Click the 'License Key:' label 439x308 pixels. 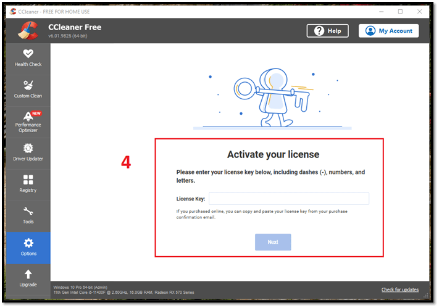[191, 199]
